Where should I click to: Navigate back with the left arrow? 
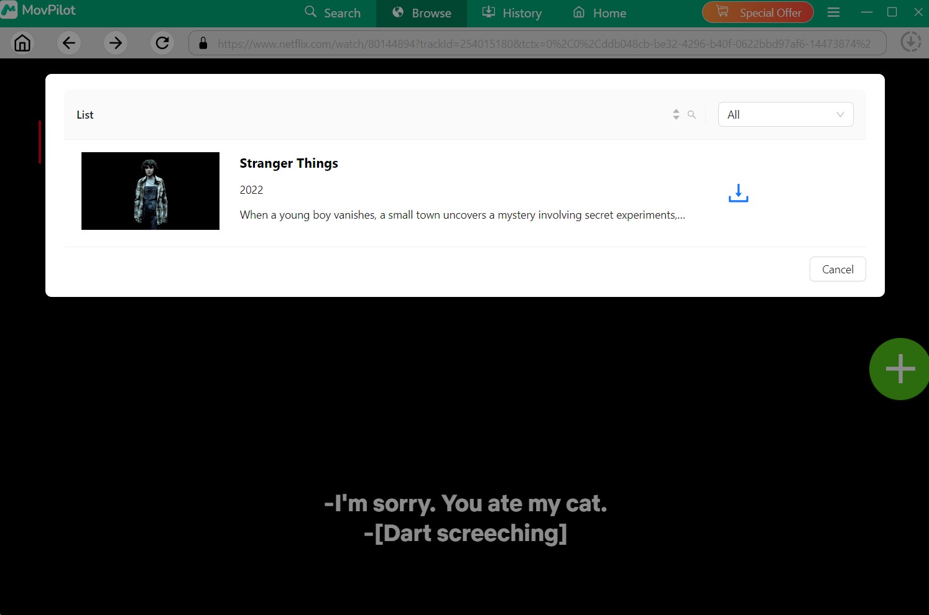[68, 43]
